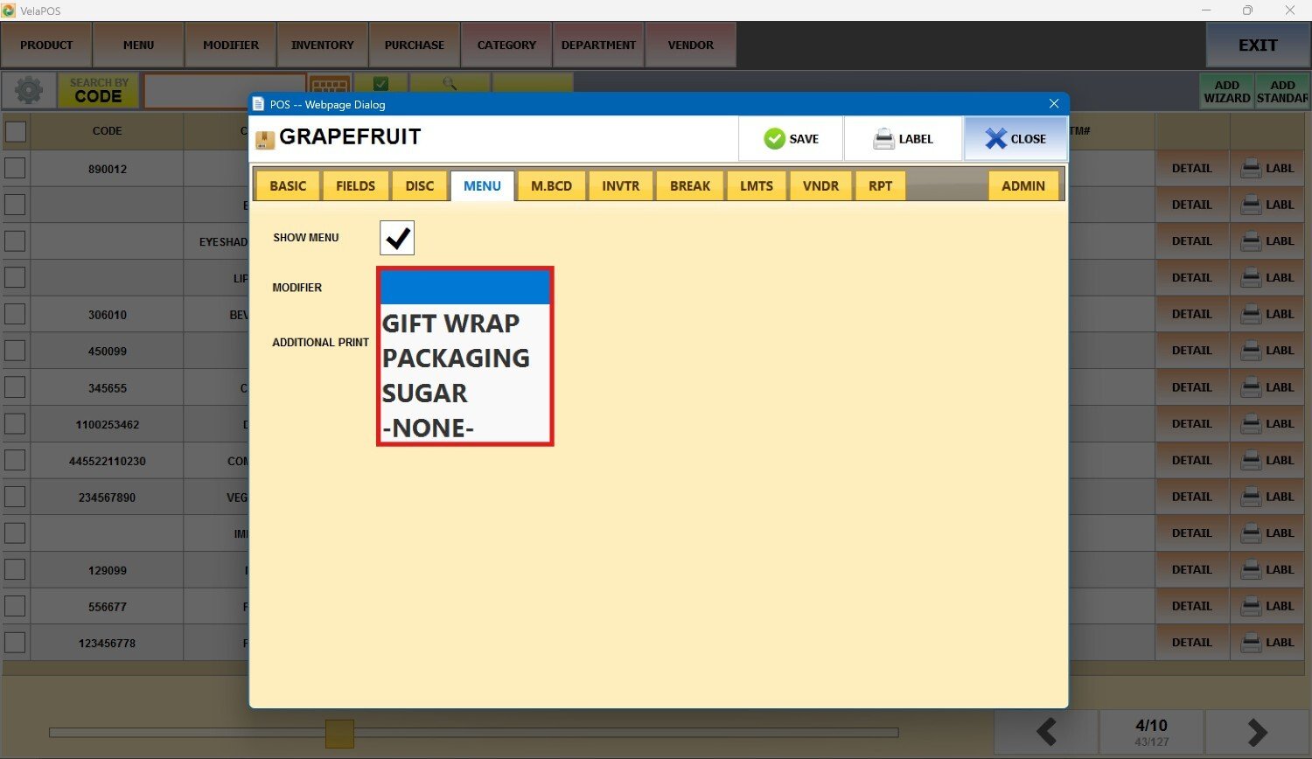Uncheck the Show Menu checkbox
The width and height of the screenshot is (1312, 759).
click(397, 238)
